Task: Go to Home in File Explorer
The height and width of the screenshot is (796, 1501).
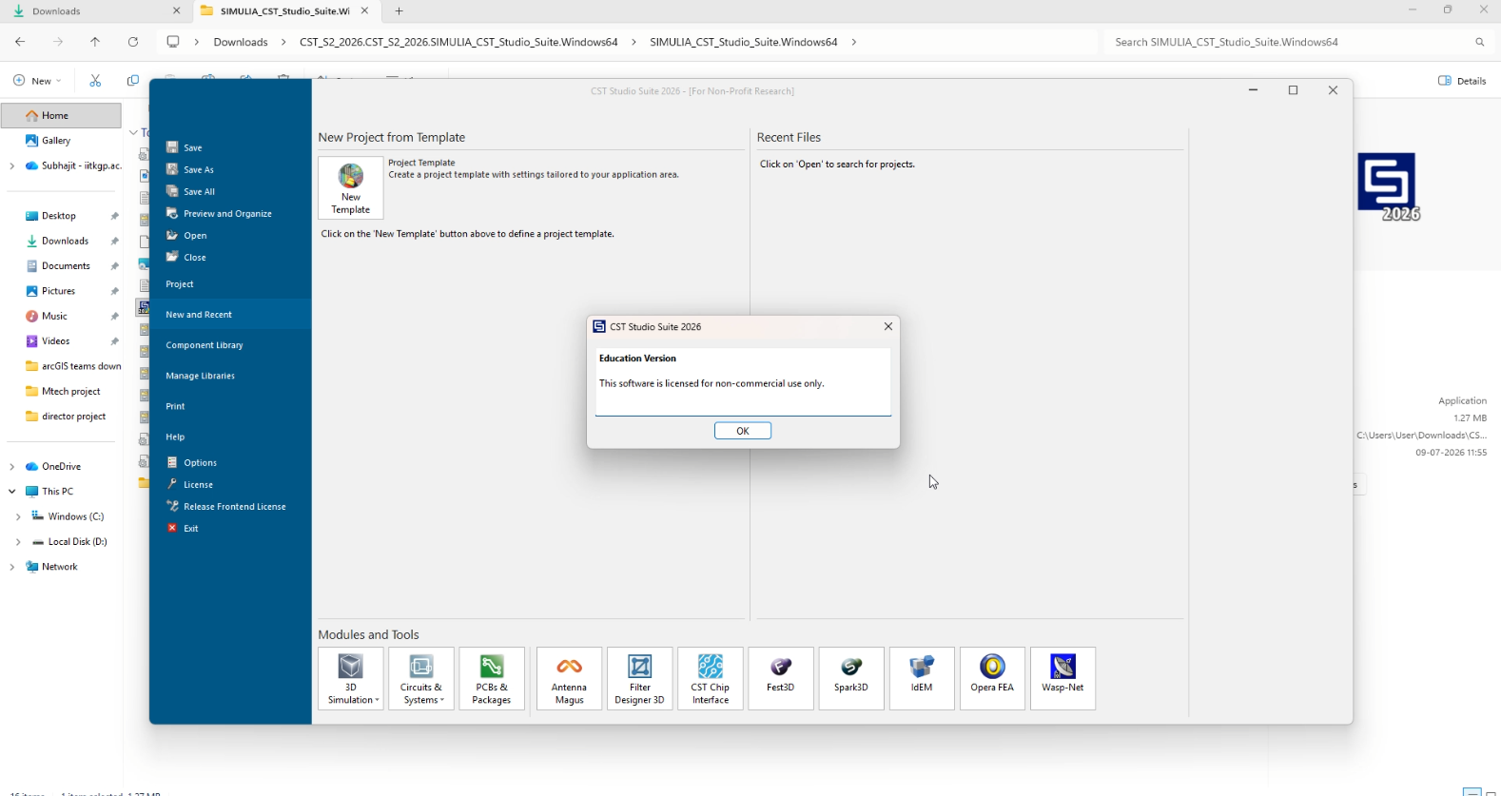Action: click(61, 115)
